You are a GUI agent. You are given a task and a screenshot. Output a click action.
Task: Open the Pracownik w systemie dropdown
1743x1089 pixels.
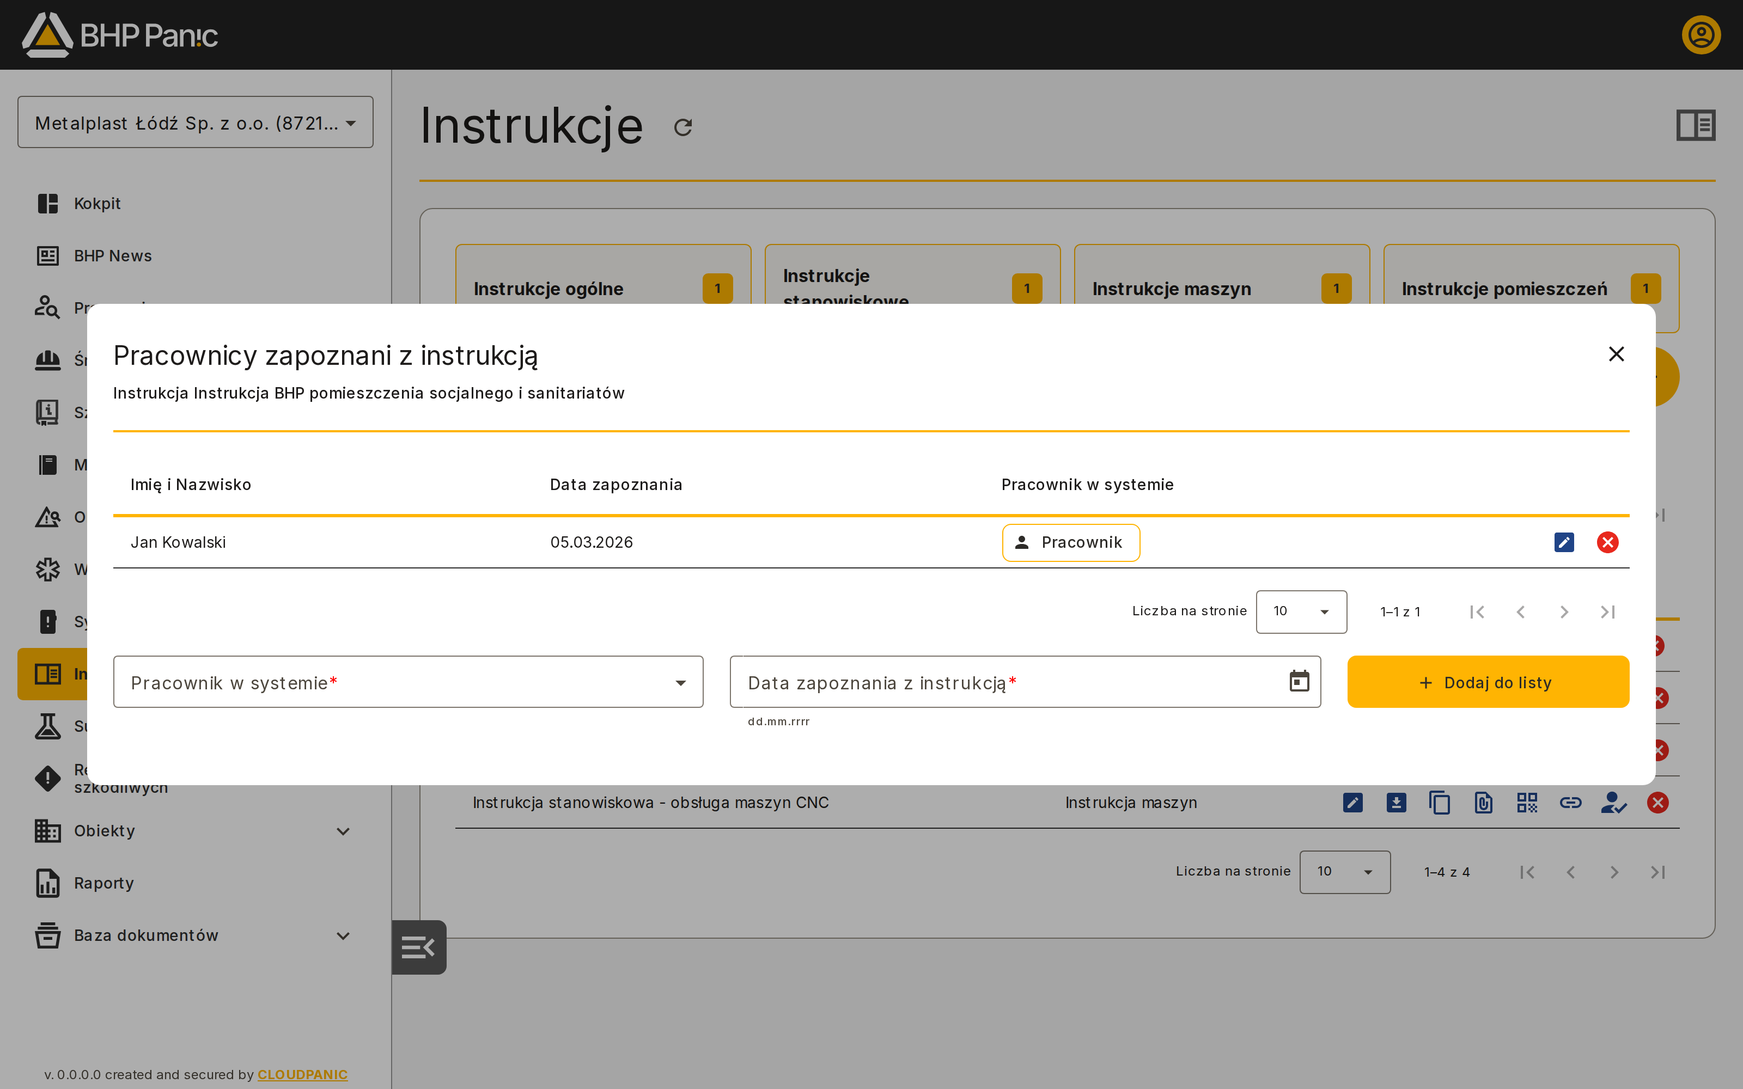click(407, 682)
